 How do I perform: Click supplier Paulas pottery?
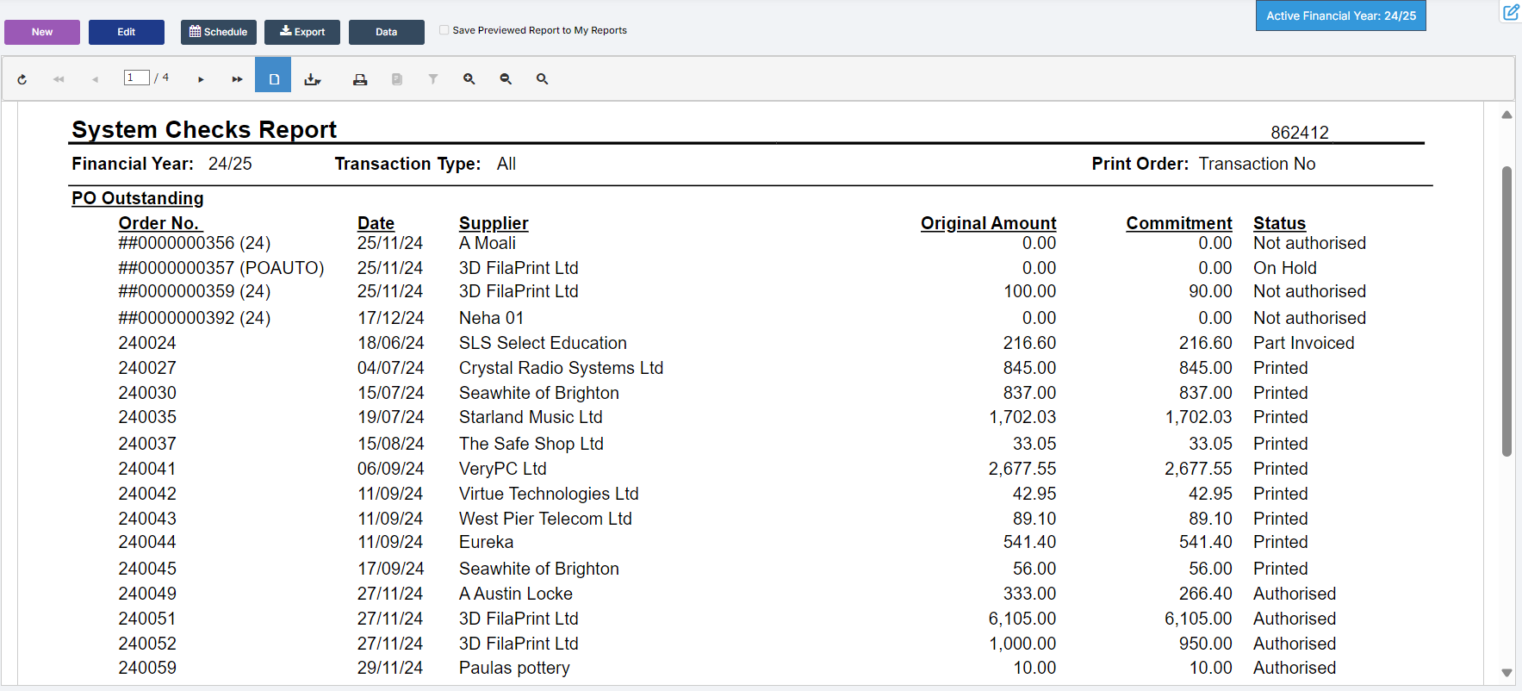pyautogui.click(x=514, y=668)
